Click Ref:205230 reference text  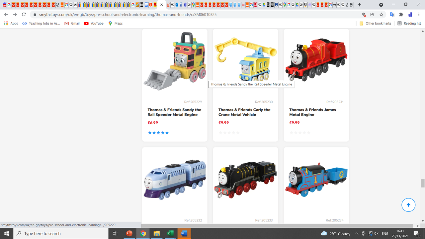[x=264, y=102]
